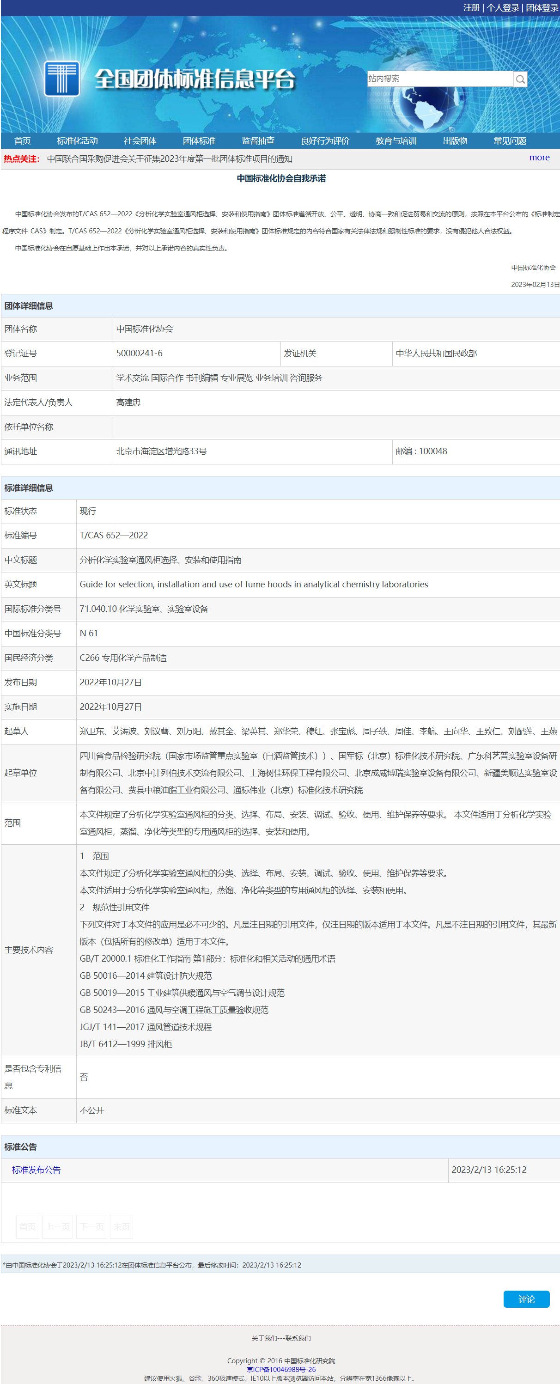
Task: Open the 出版物 menu item
Action: (x=455, y=141)
